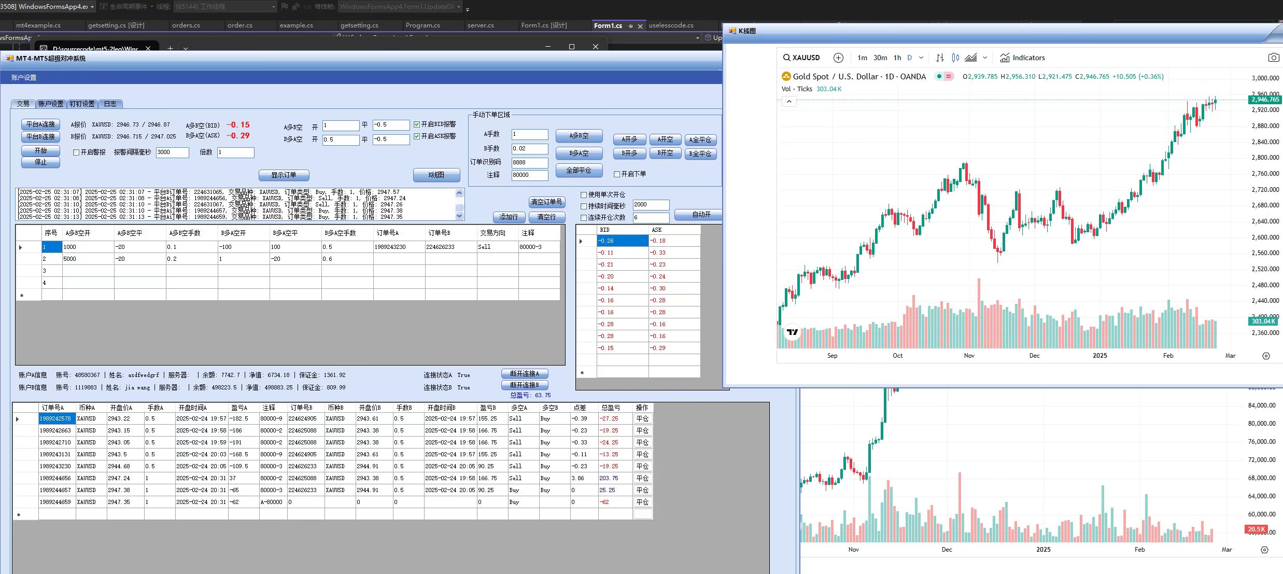Select the bars chart style icon

point(940,58)
